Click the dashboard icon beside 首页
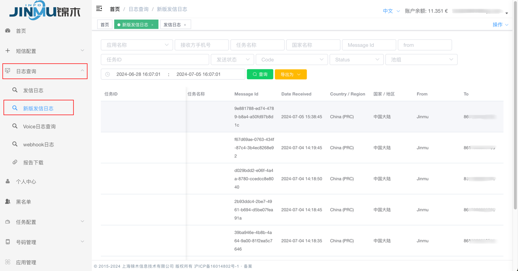 (8, 31)
